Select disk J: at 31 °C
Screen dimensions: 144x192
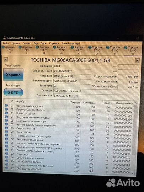pyautogui.click(x=113, y=50)
